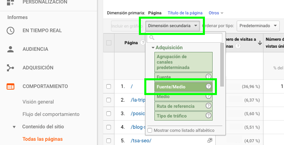Open Personalización sidebar label
The height and width of the screenshot is (145, 284).
tap(45, 2)
